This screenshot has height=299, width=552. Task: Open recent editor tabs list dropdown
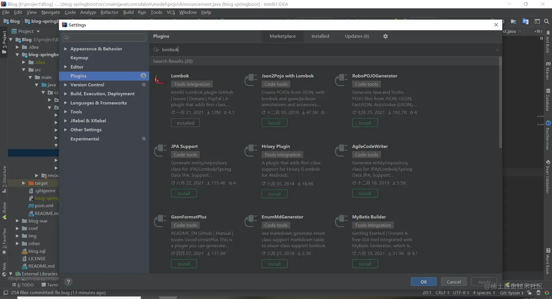click(538, 31)
